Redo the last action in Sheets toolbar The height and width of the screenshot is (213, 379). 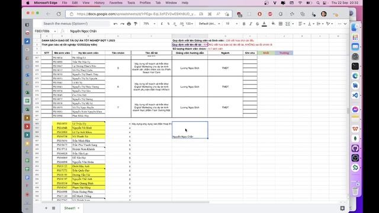pos(122,24)
